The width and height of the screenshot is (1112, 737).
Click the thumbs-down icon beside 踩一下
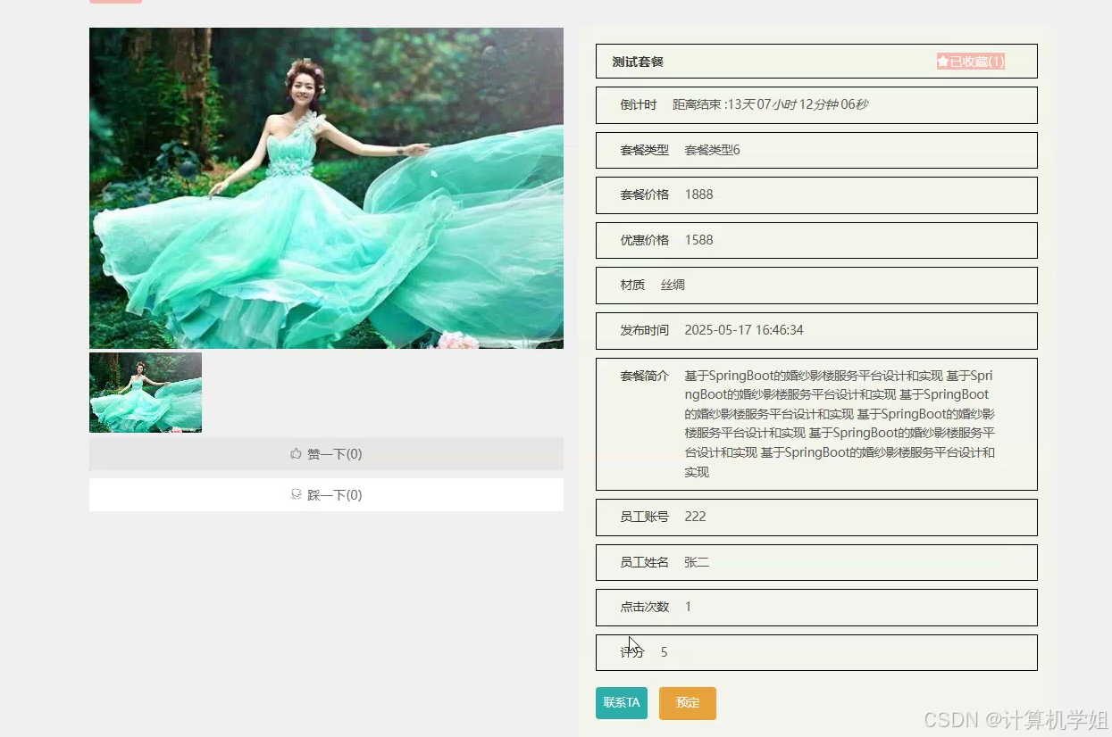click(297, 494)
